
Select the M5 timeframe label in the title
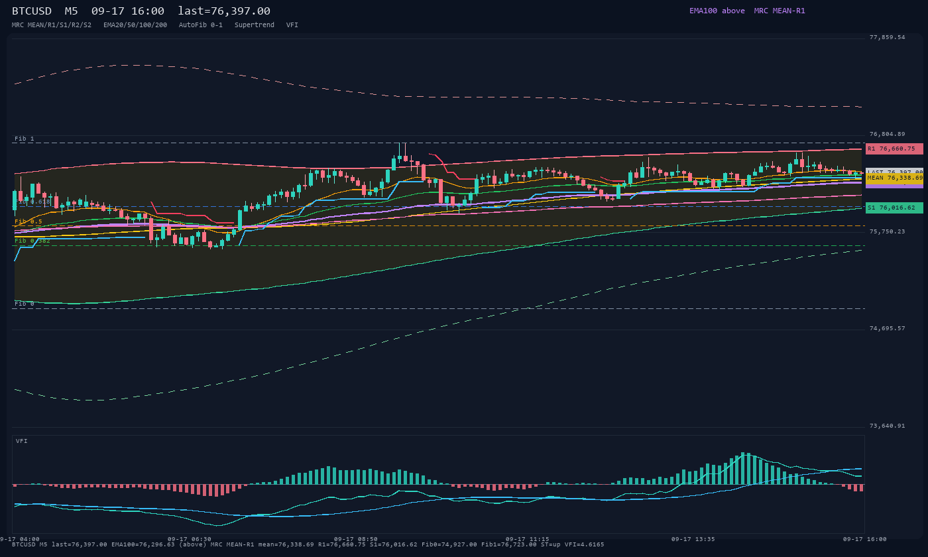72,11
